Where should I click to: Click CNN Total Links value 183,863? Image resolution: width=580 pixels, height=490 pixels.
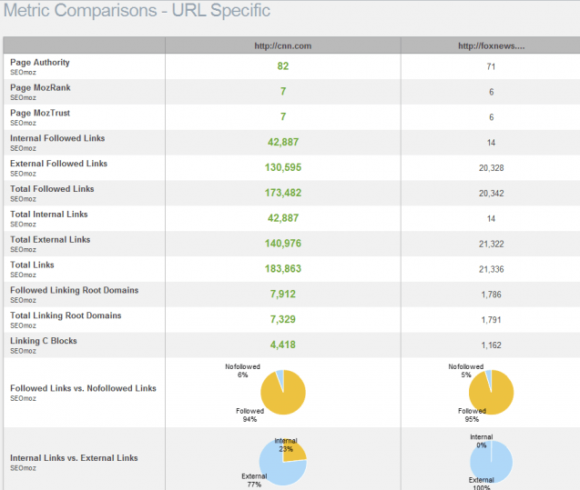point(283,269)
